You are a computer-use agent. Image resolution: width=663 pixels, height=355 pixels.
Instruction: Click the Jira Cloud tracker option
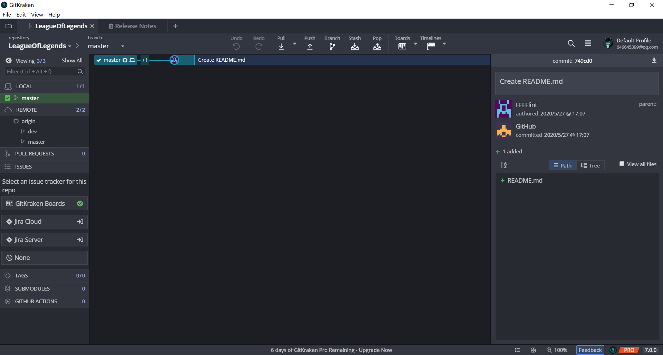(x=45, y=222)
